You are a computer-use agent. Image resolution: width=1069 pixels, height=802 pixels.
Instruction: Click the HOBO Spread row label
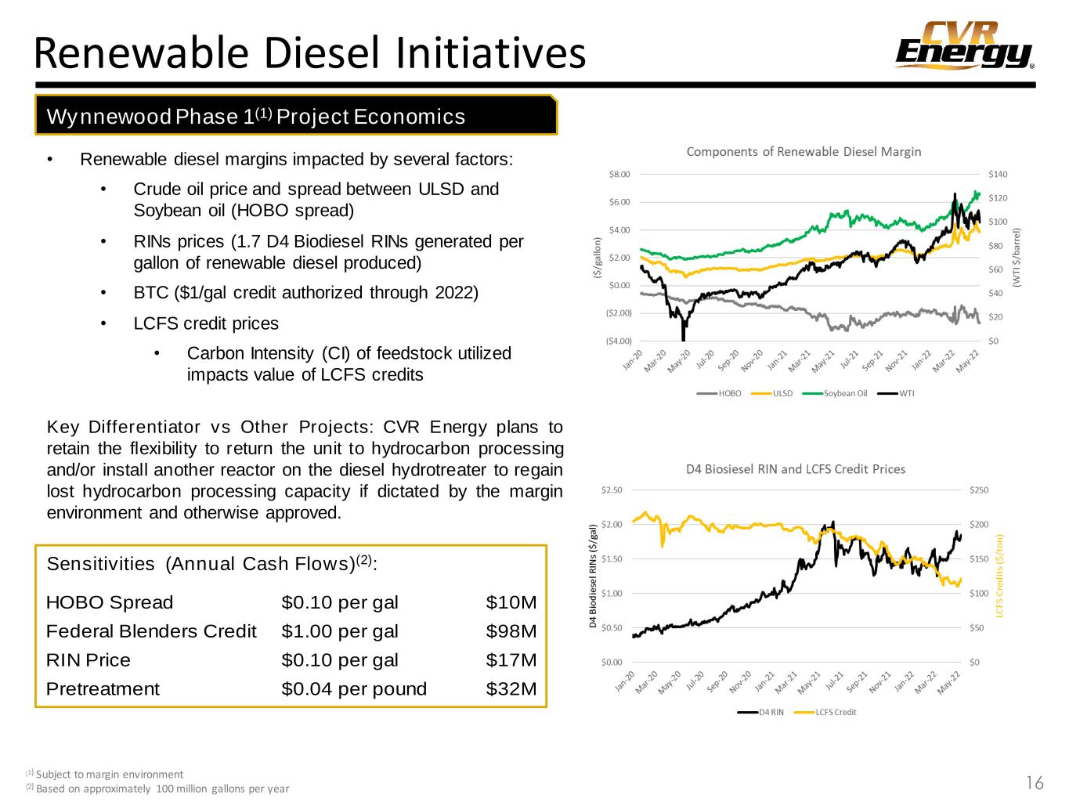click(x=110, y=602)
